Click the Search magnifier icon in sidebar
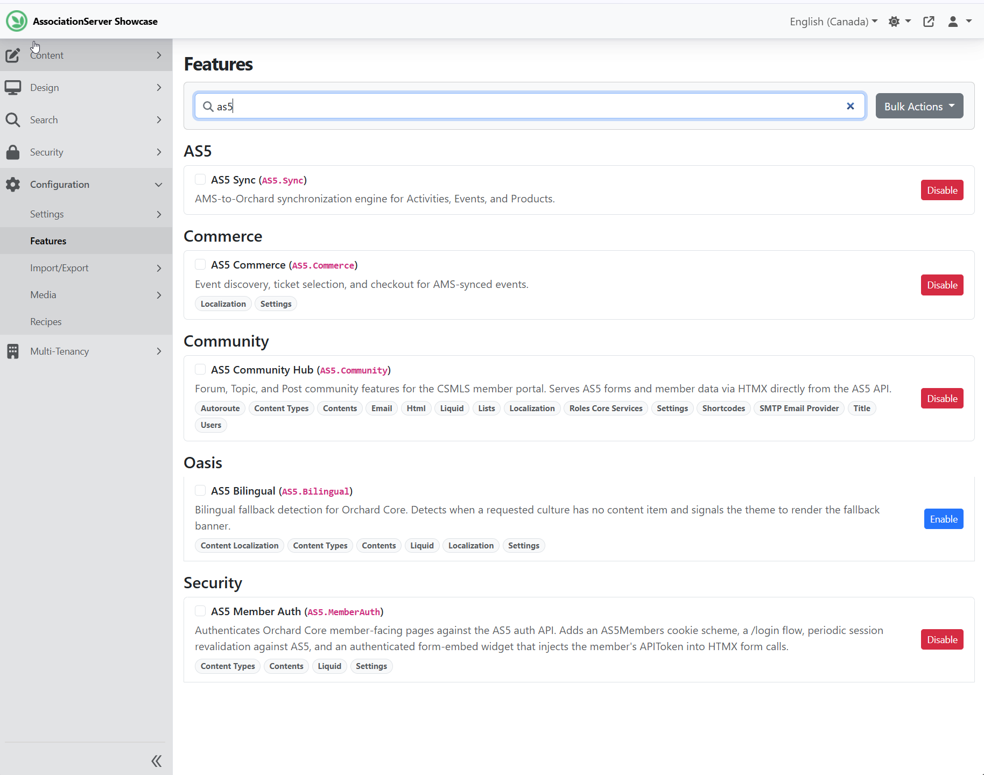Screen dimensions: 984x775 pos(13,119)
